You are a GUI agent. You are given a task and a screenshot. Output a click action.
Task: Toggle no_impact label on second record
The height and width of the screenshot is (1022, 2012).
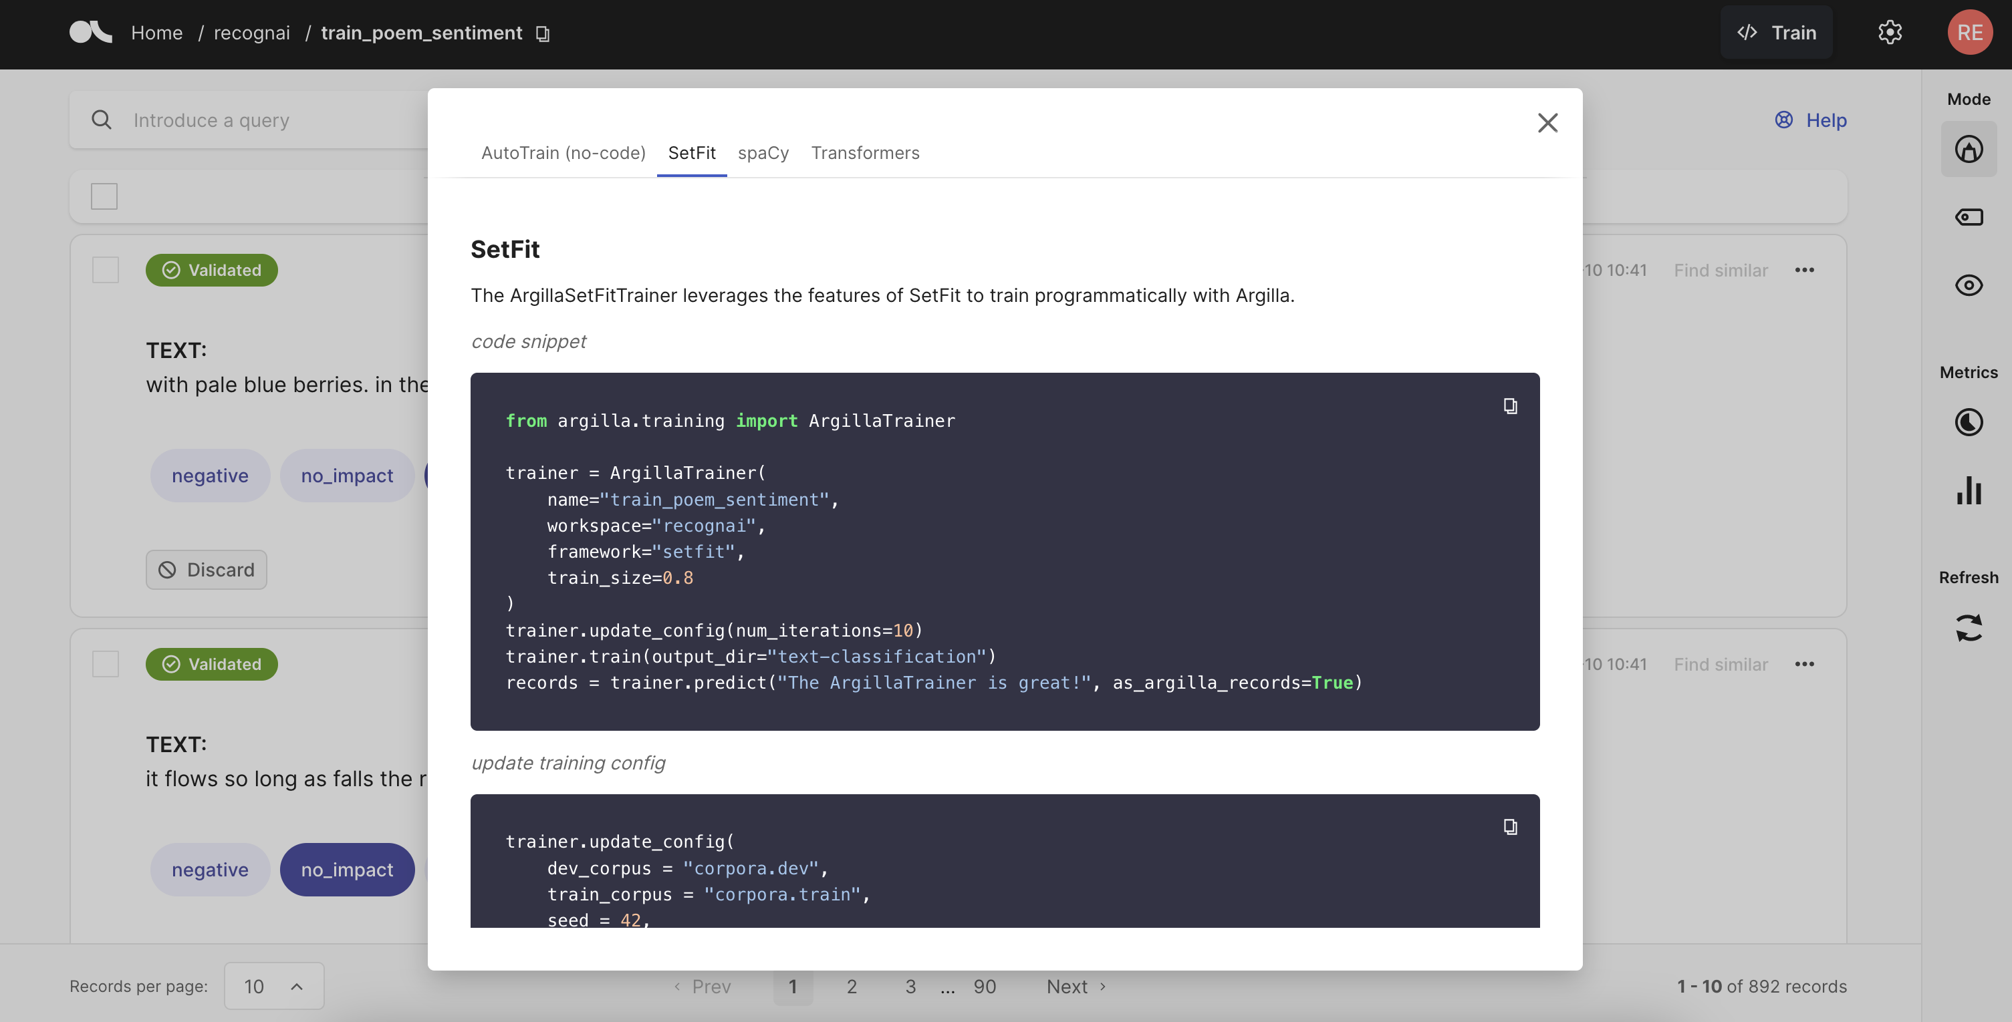point(347,870)
